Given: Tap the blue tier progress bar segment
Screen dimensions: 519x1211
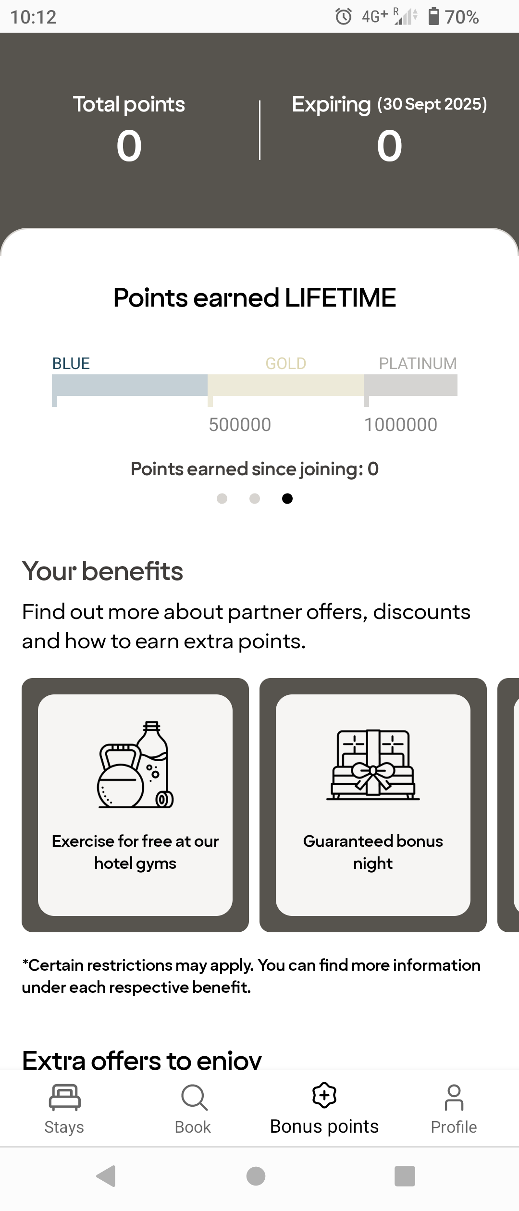Looking at the screenshot, I should coord(130,385).
